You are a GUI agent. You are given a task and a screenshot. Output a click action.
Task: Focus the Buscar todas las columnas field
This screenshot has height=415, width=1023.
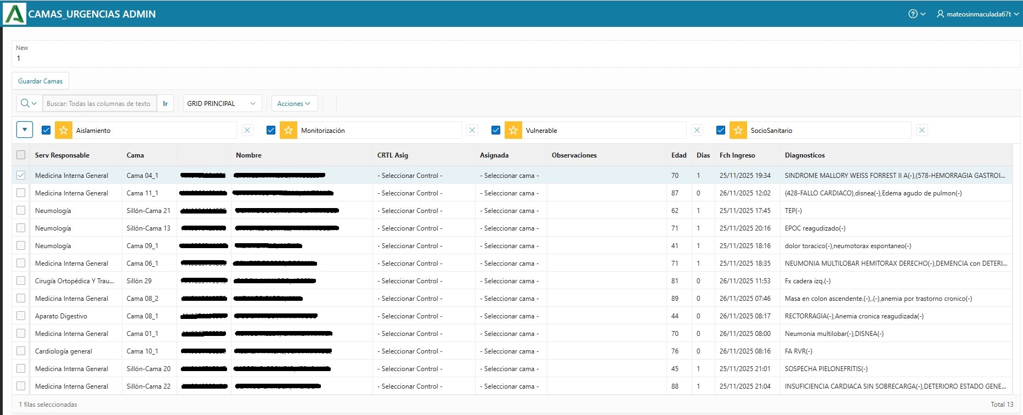[99, 103]
